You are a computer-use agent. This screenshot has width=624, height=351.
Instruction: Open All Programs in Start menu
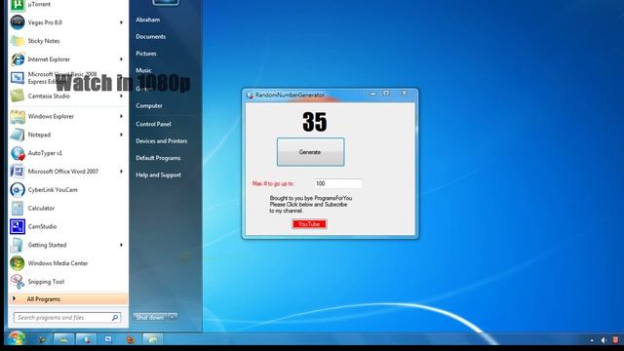click(67, 299)
